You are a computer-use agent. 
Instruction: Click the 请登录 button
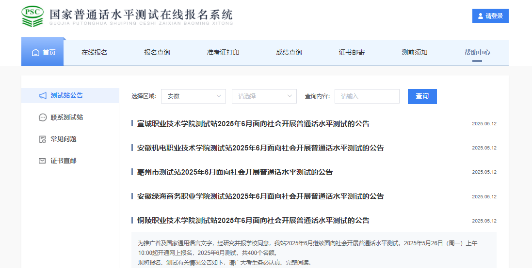(x=490, y=16)
